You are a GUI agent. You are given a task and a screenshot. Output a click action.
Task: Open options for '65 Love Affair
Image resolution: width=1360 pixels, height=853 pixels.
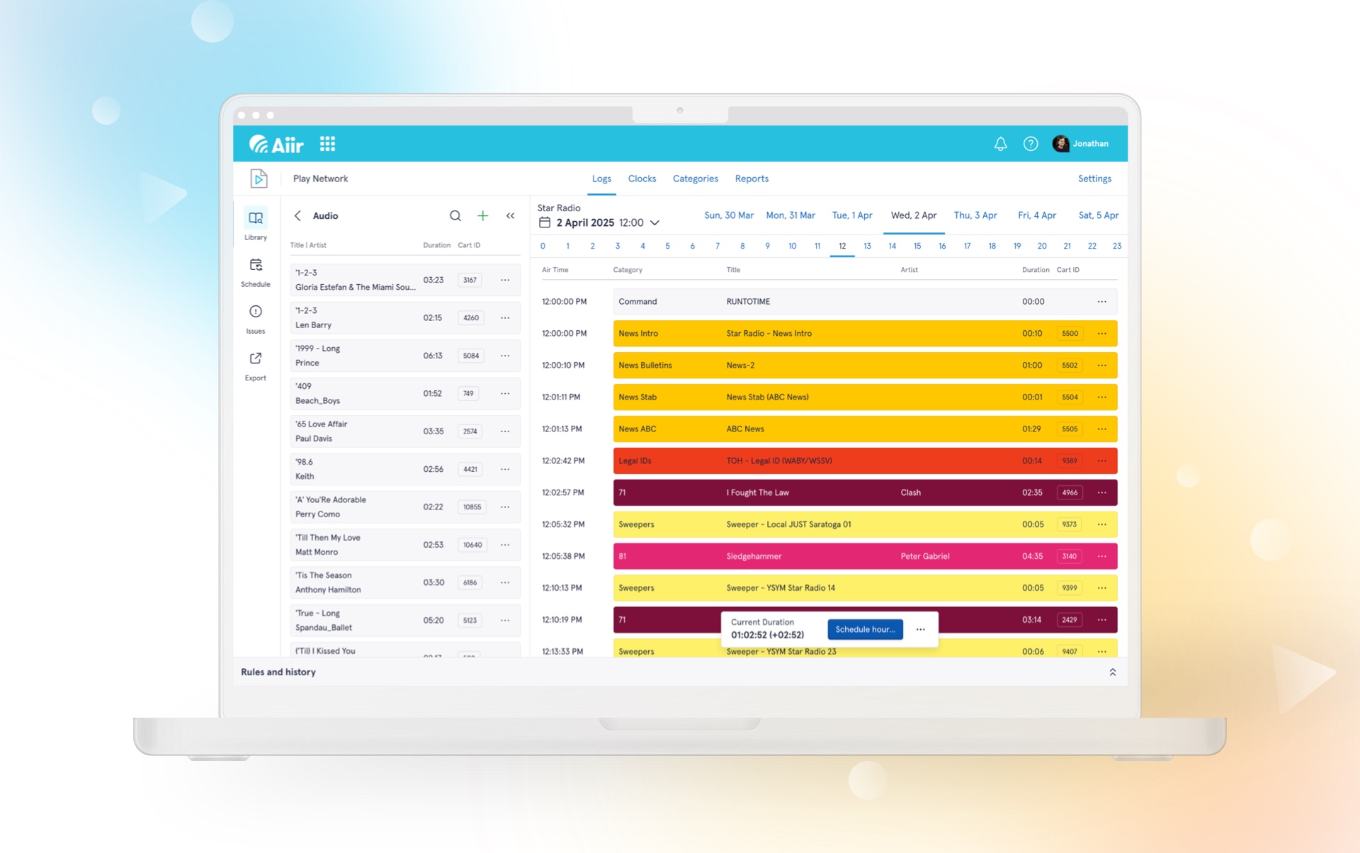pos(505,431)
